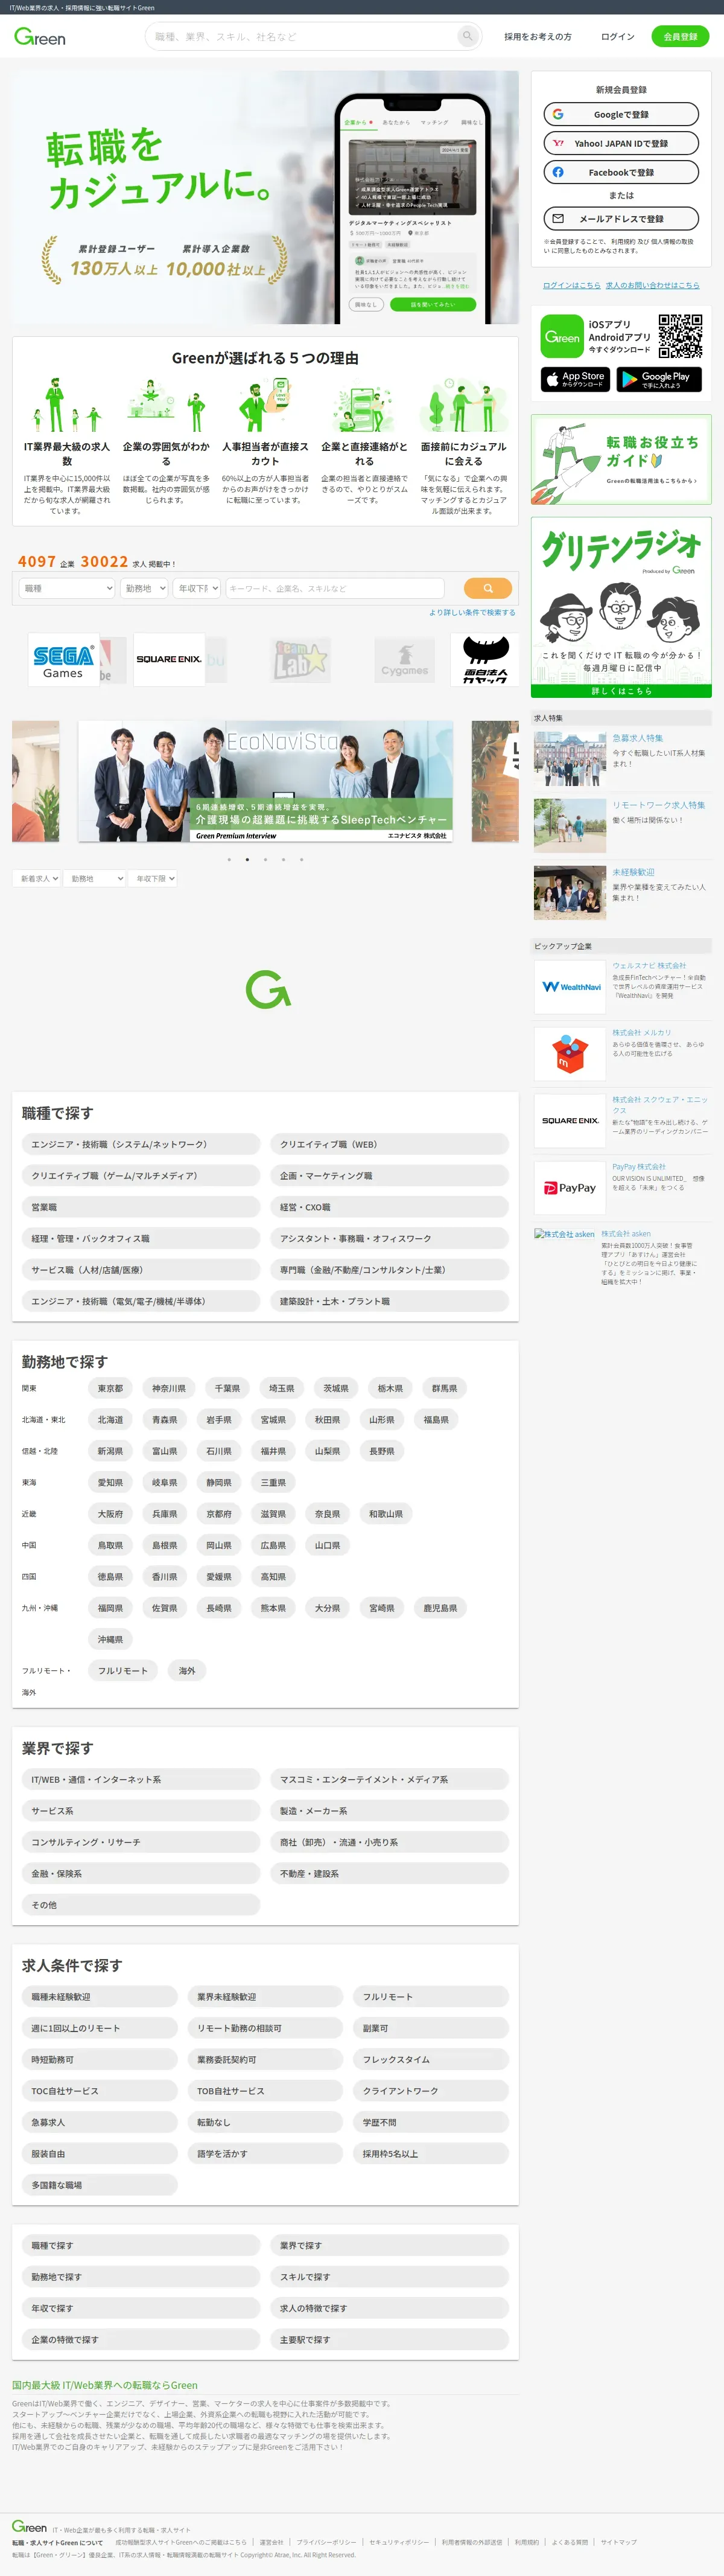Image resolution: width=724 pixels, height=2576 pixels.
Task: Click the orange search button icon
Action: [x=488, y=588]
